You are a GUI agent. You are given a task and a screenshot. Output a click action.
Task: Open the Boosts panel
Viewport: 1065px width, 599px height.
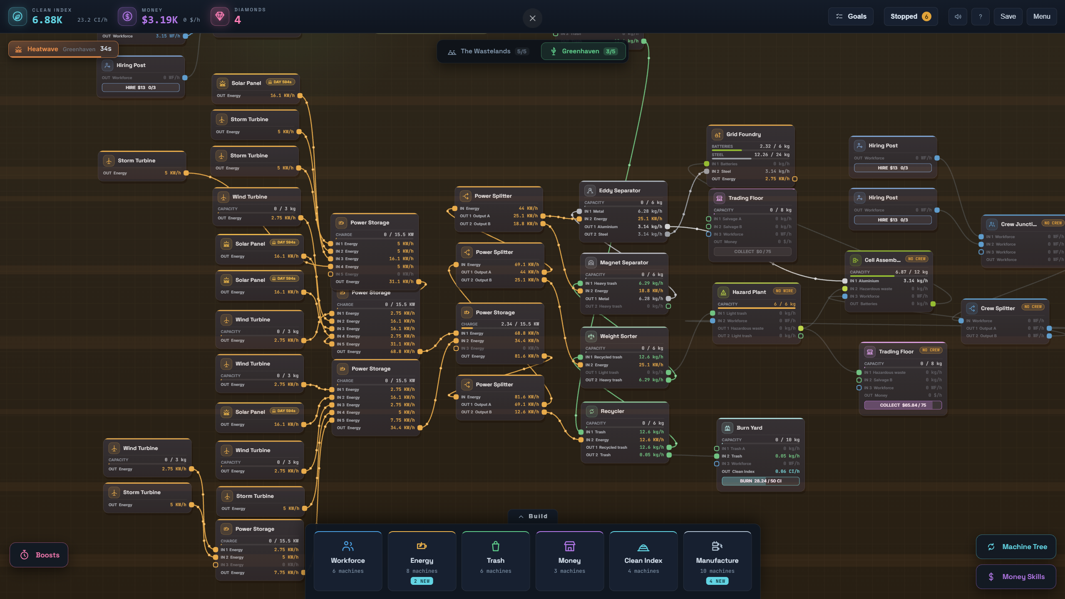(x=39, y=555)
